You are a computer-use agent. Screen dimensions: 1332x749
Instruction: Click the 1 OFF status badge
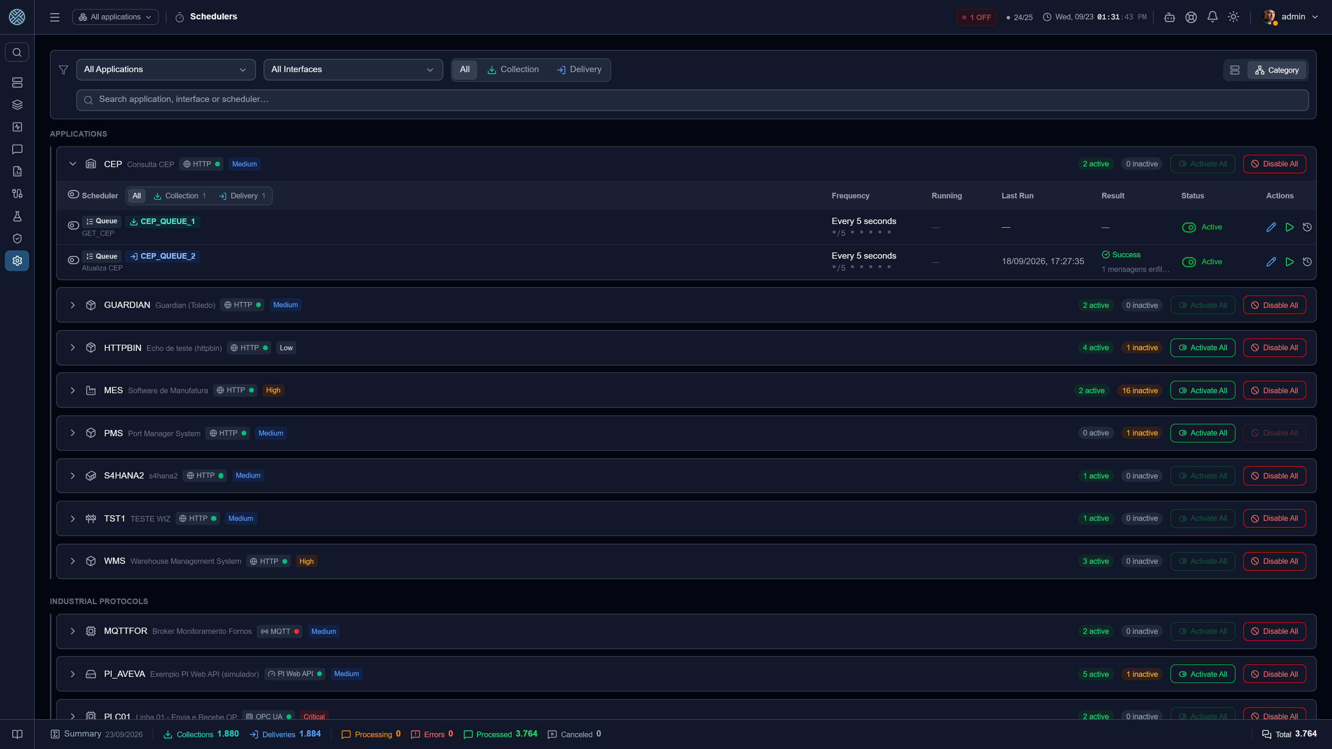(976, 17)
